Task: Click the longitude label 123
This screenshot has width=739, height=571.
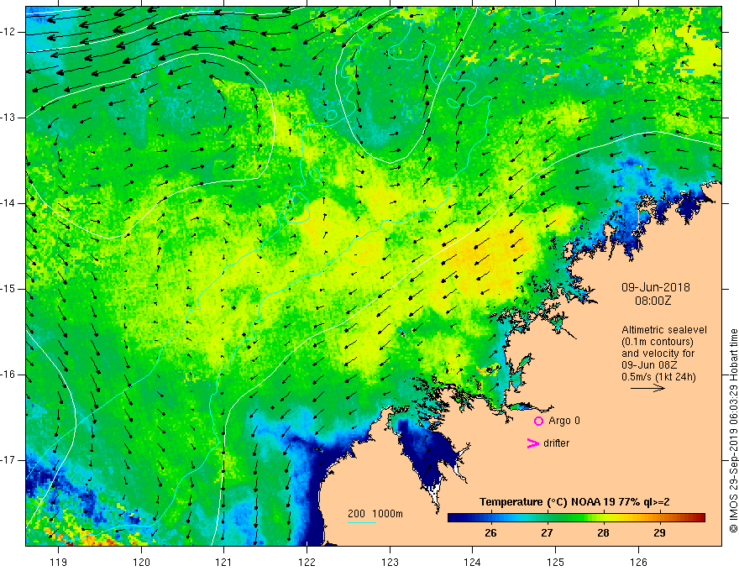Action: (x=390, y=562)
